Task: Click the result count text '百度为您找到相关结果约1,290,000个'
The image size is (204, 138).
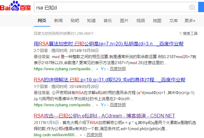Action: click(64, 34)
